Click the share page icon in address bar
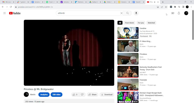The image size is (194, 103). pyautogui.click(x=162, y=7)
